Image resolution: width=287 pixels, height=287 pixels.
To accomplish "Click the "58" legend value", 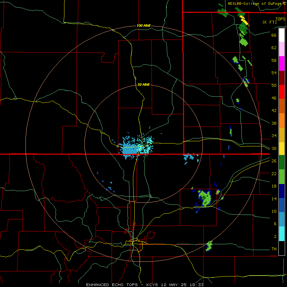I will coord(274,60).
